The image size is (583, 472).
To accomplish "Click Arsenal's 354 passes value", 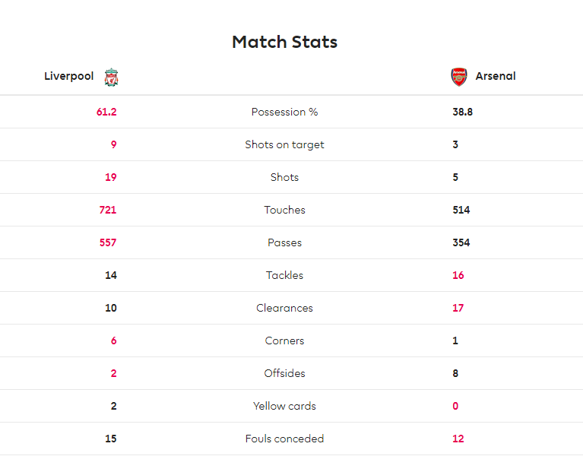I will coord(461,242).
